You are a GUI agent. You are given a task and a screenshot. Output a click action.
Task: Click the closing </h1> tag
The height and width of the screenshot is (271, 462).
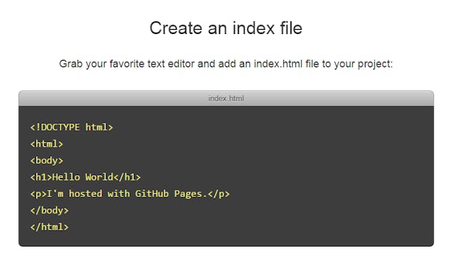point(127,177)
